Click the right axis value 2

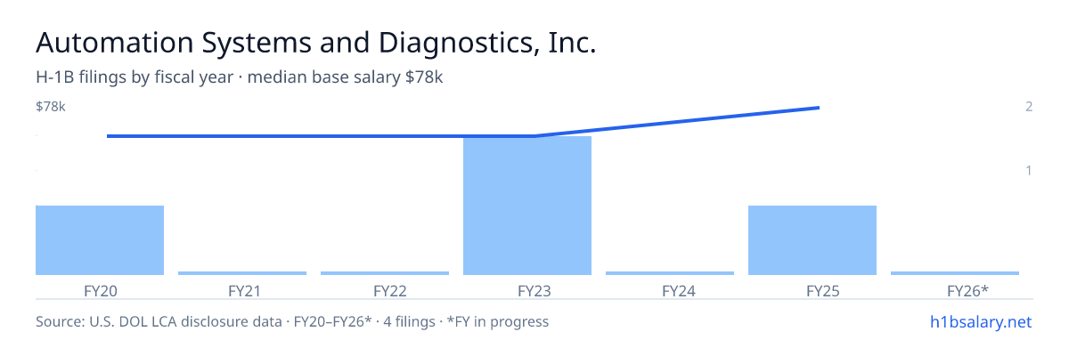point(1029,107)
